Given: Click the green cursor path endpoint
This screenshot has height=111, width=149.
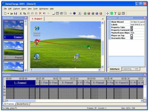Looking at the screenshot, I should coord(88,46).
